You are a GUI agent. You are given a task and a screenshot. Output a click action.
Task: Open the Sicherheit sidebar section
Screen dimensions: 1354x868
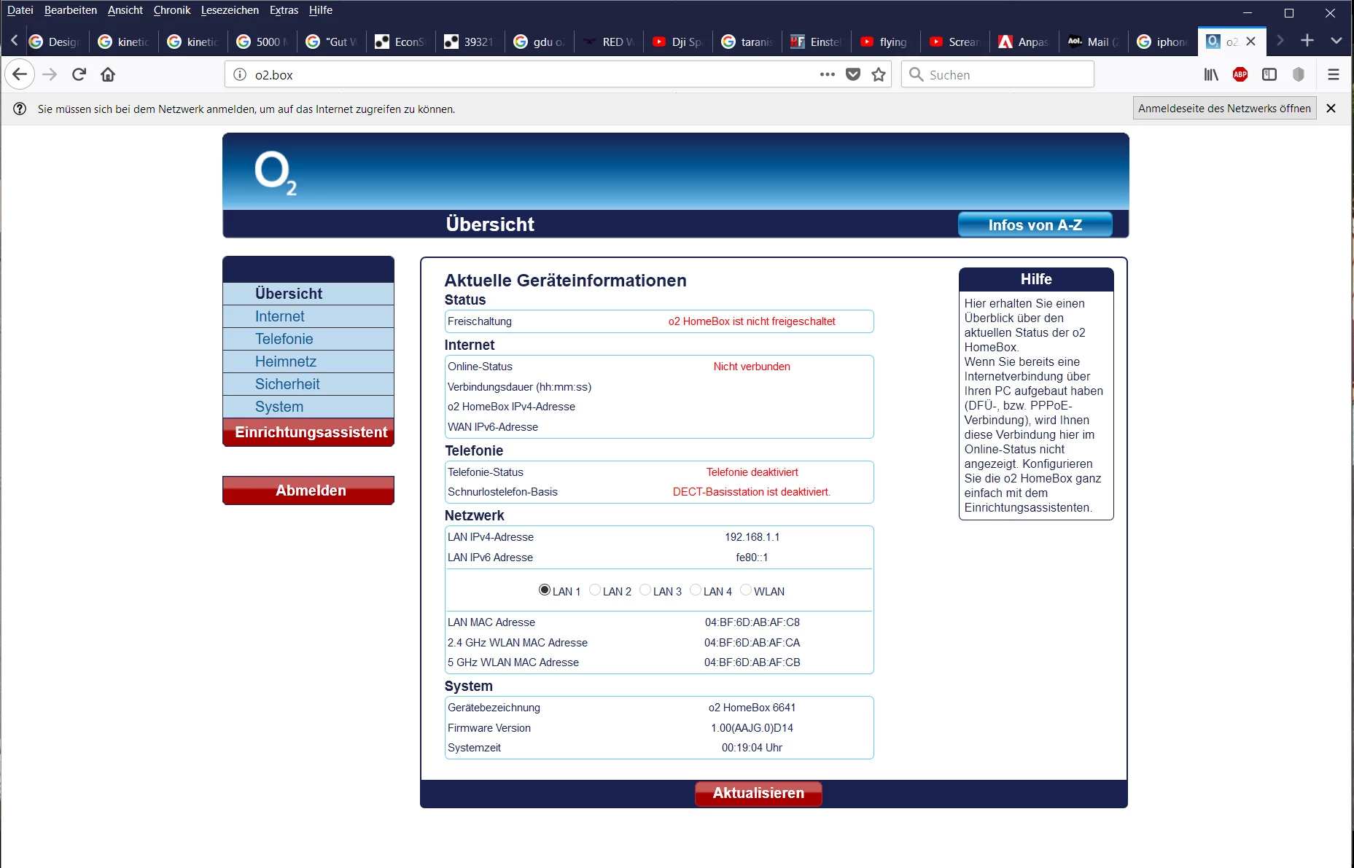point(308,384)
